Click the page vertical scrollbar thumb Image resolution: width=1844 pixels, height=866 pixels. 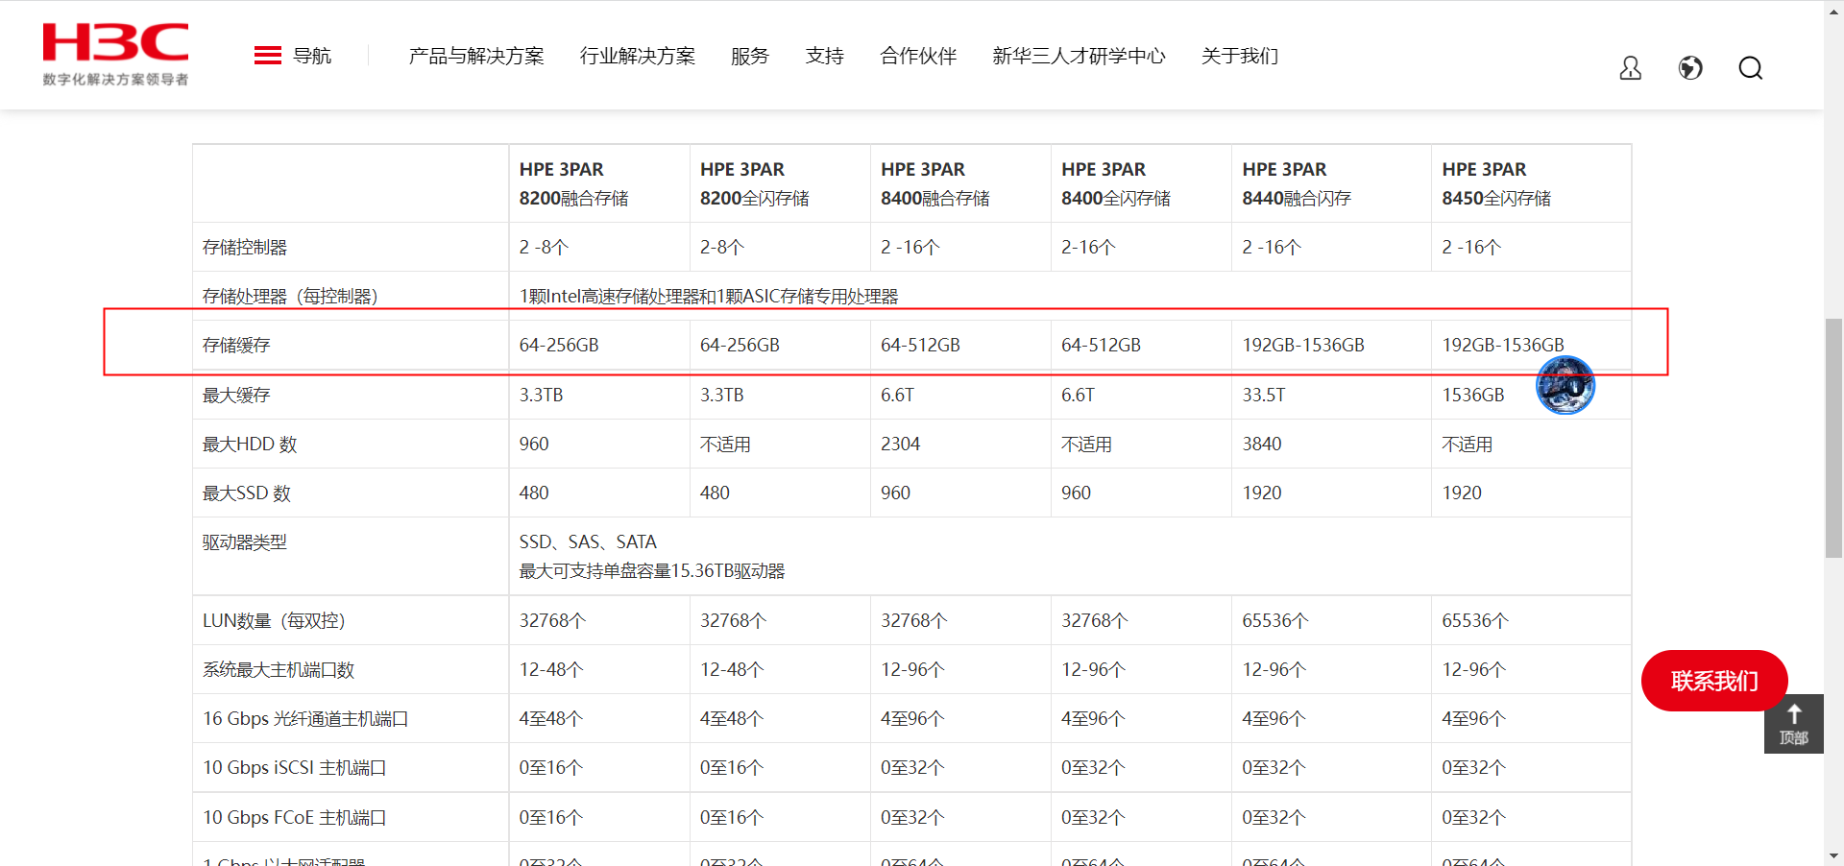tap(1833, 437)
